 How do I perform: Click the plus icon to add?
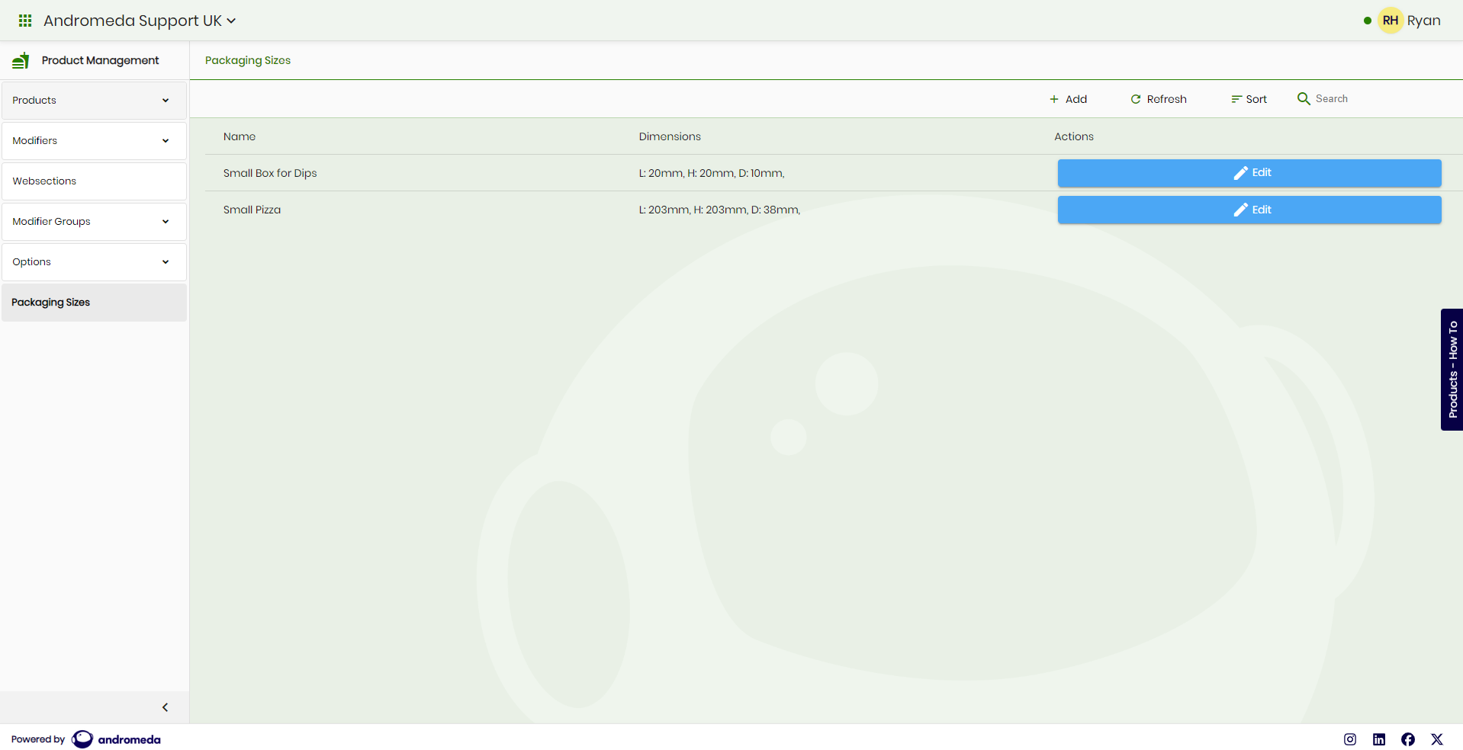click(x=1054, y=99)
